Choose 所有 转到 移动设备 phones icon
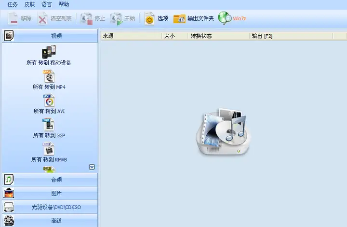347x227 pixels. tap(49, 52)
